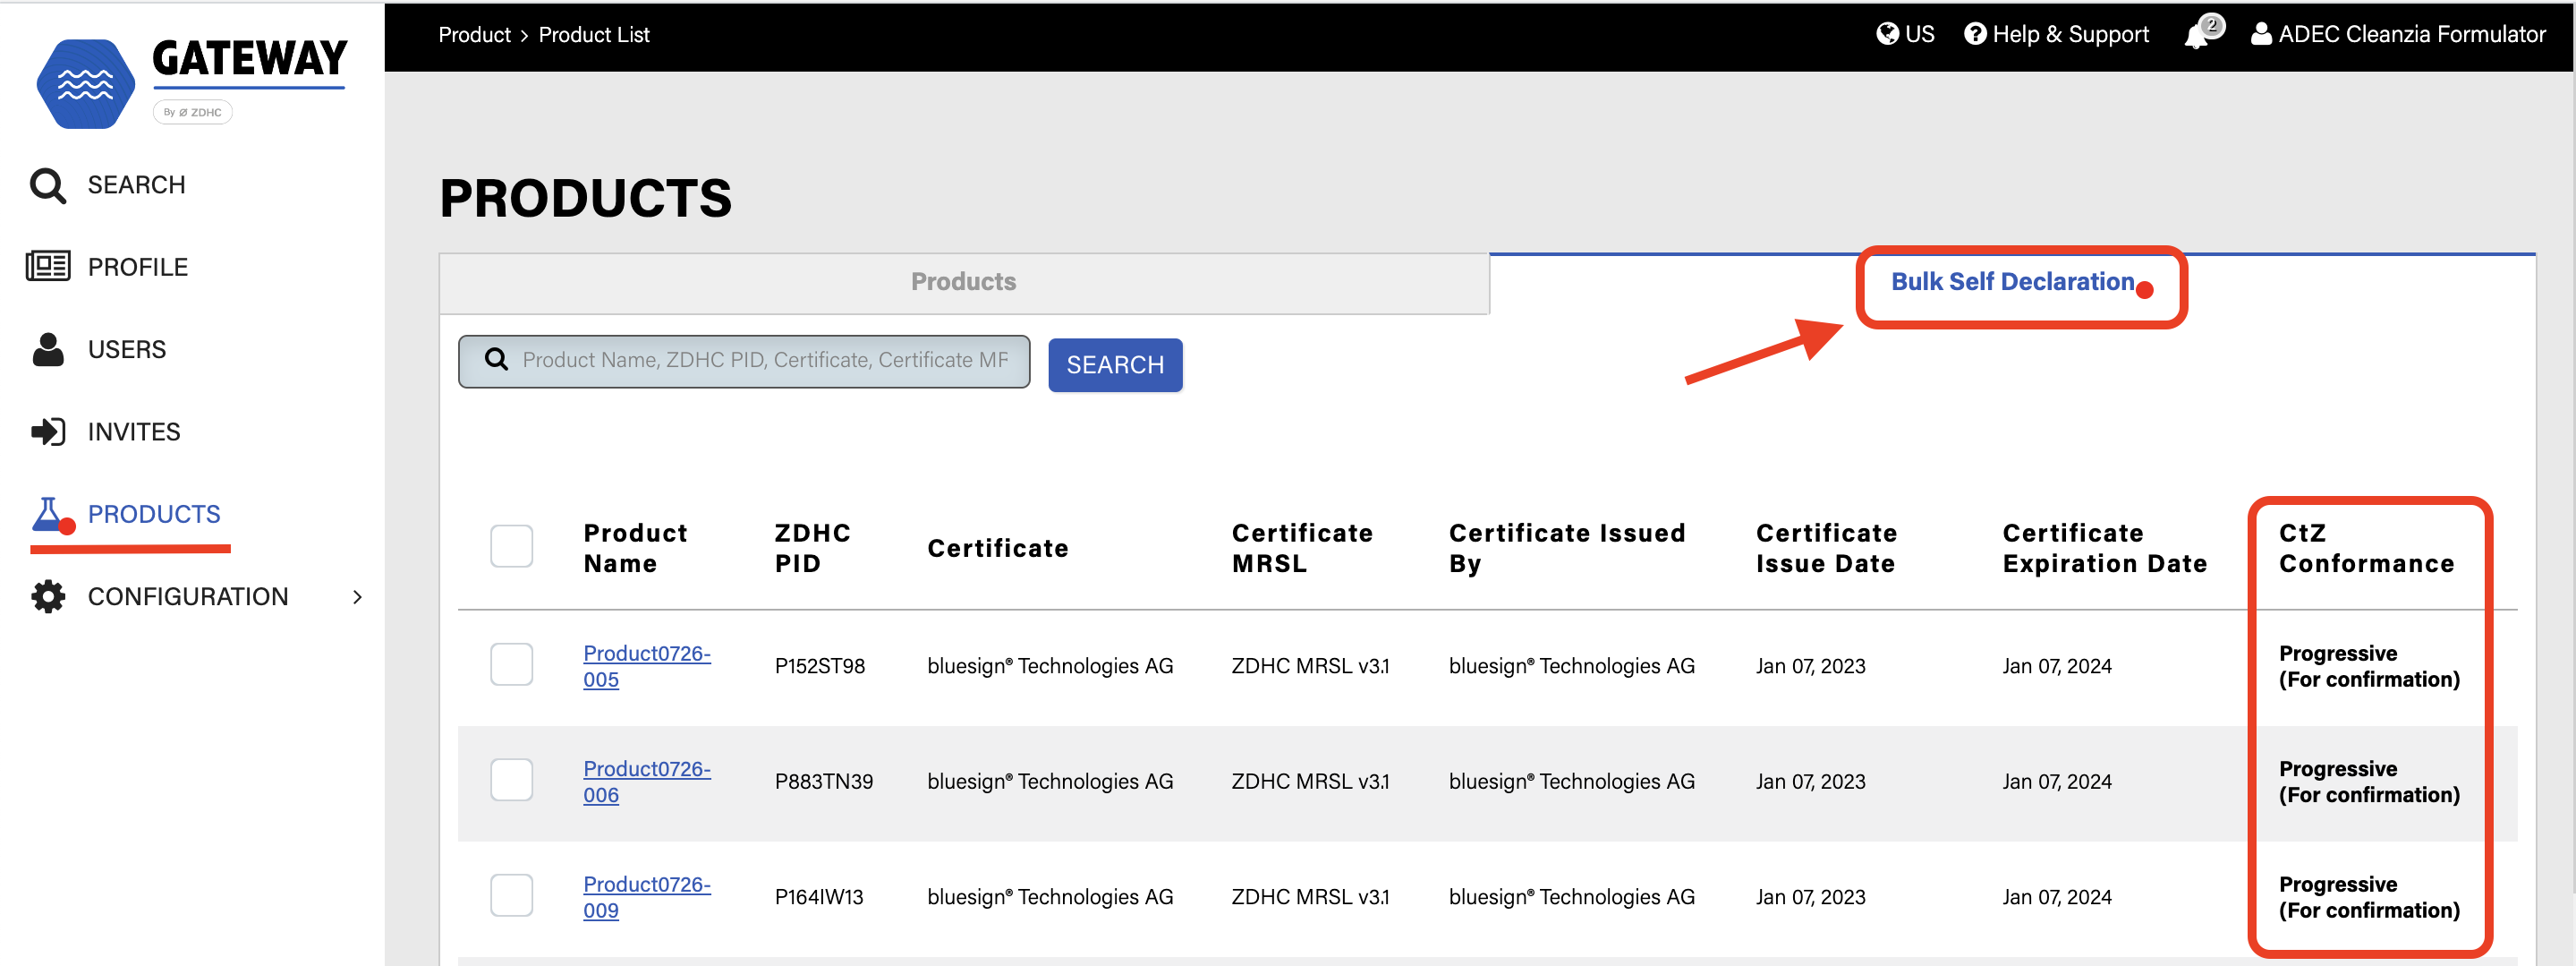This screenshot has width=2576, height=966.
Task: Open the Product0726-006 link
Action: point(647,781)
